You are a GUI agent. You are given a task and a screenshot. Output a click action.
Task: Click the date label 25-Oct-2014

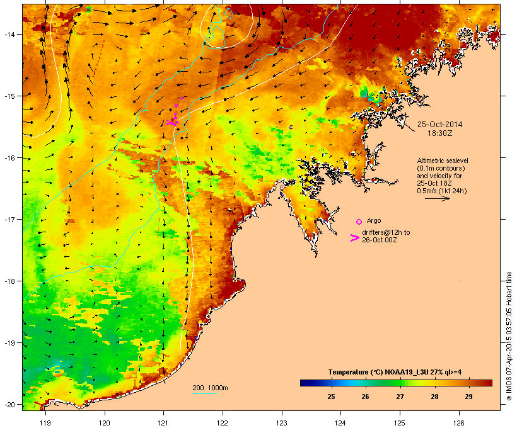[x=440, y=125]
